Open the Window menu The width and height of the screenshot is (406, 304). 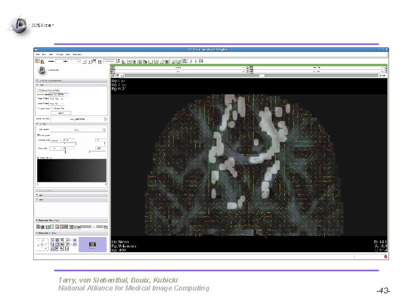click(x=60, y=55)
